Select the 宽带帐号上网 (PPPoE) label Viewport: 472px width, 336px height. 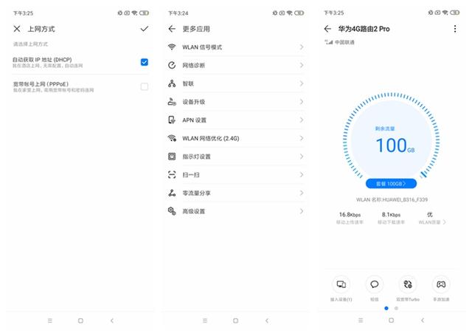point(41,83)
